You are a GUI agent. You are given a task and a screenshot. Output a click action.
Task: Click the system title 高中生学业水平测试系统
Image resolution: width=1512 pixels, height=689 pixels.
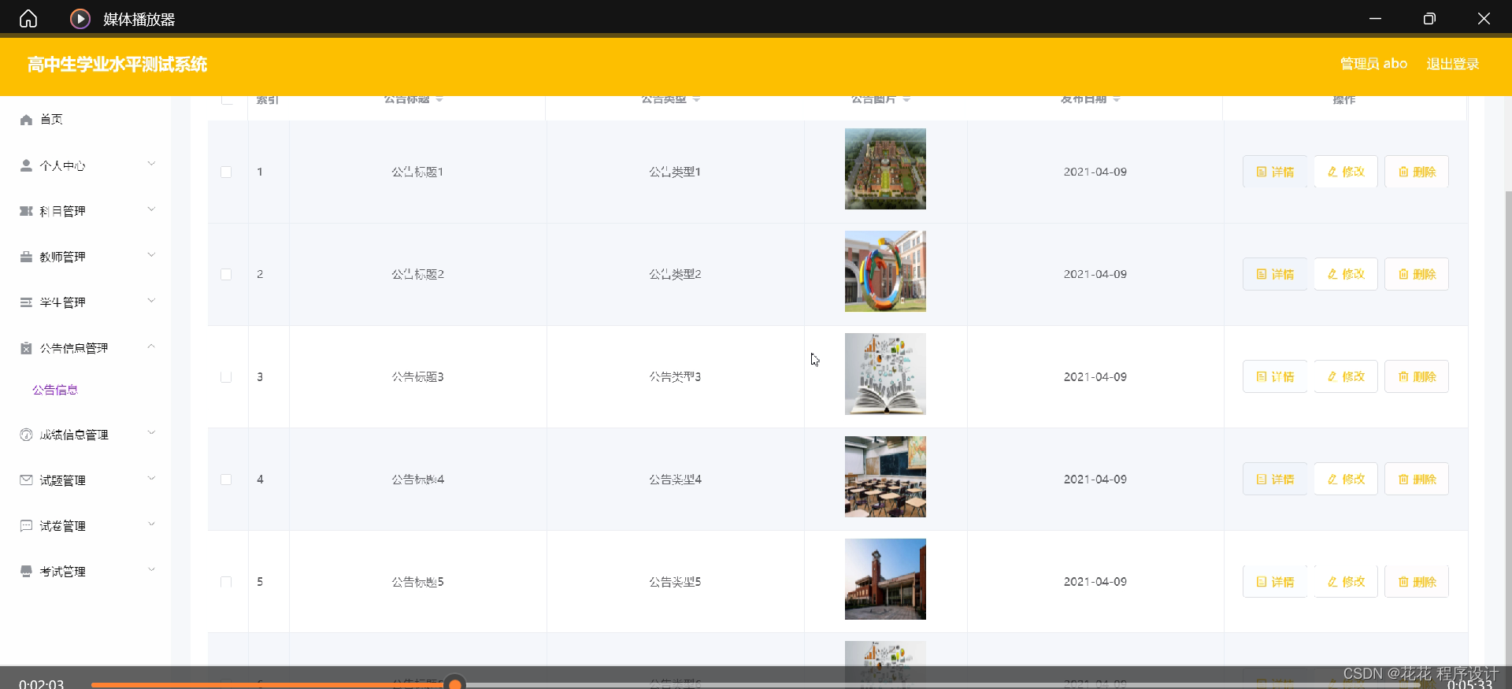tap(117, 65)
